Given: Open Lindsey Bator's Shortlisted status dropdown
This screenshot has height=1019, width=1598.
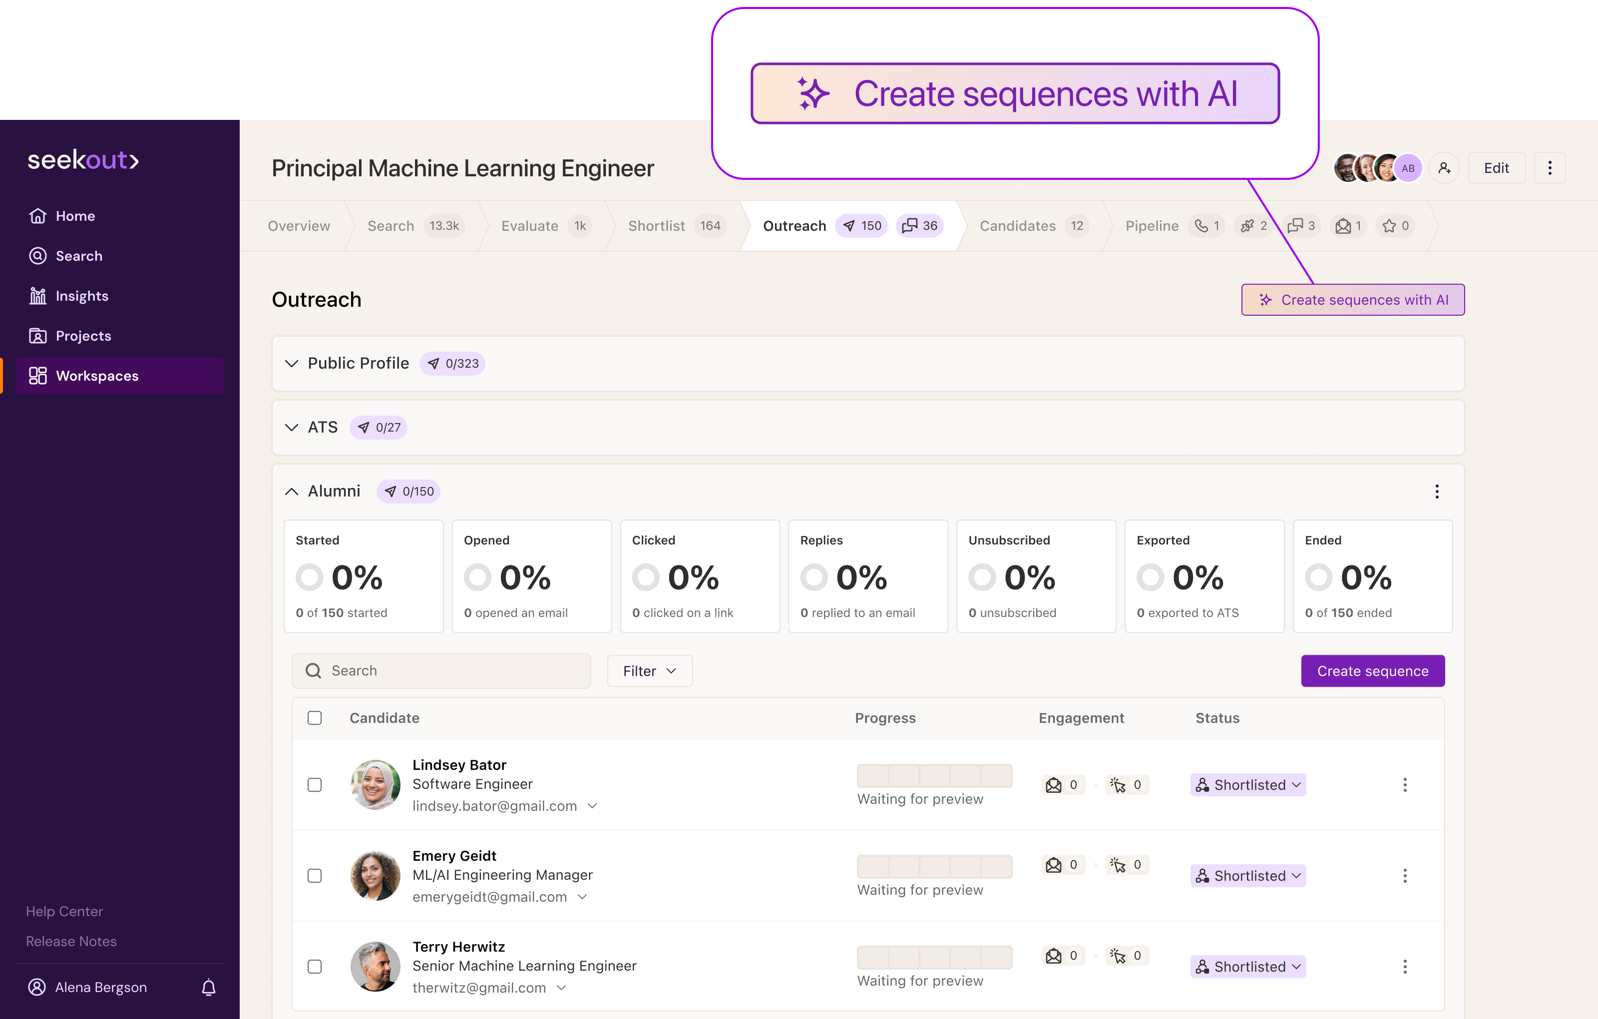Looking at the screenshot, I should pos(1247,785).
